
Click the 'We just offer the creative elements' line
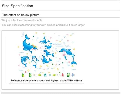22,20
